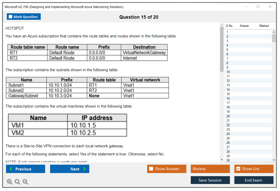The image size is (280, 191).
Task: Click the reset zoom magnifier icon
Action: [17, 182]
